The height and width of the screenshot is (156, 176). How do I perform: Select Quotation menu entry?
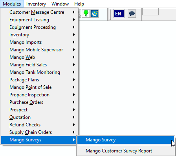(x=39, y=117)
